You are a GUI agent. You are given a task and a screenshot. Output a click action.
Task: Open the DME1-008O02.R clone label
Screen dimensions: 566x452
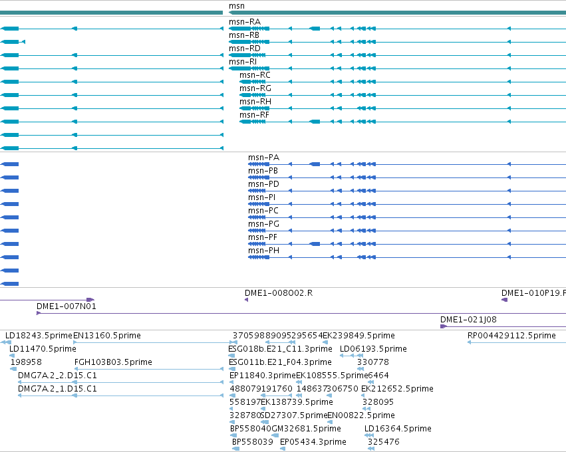(x=279, y=293)
